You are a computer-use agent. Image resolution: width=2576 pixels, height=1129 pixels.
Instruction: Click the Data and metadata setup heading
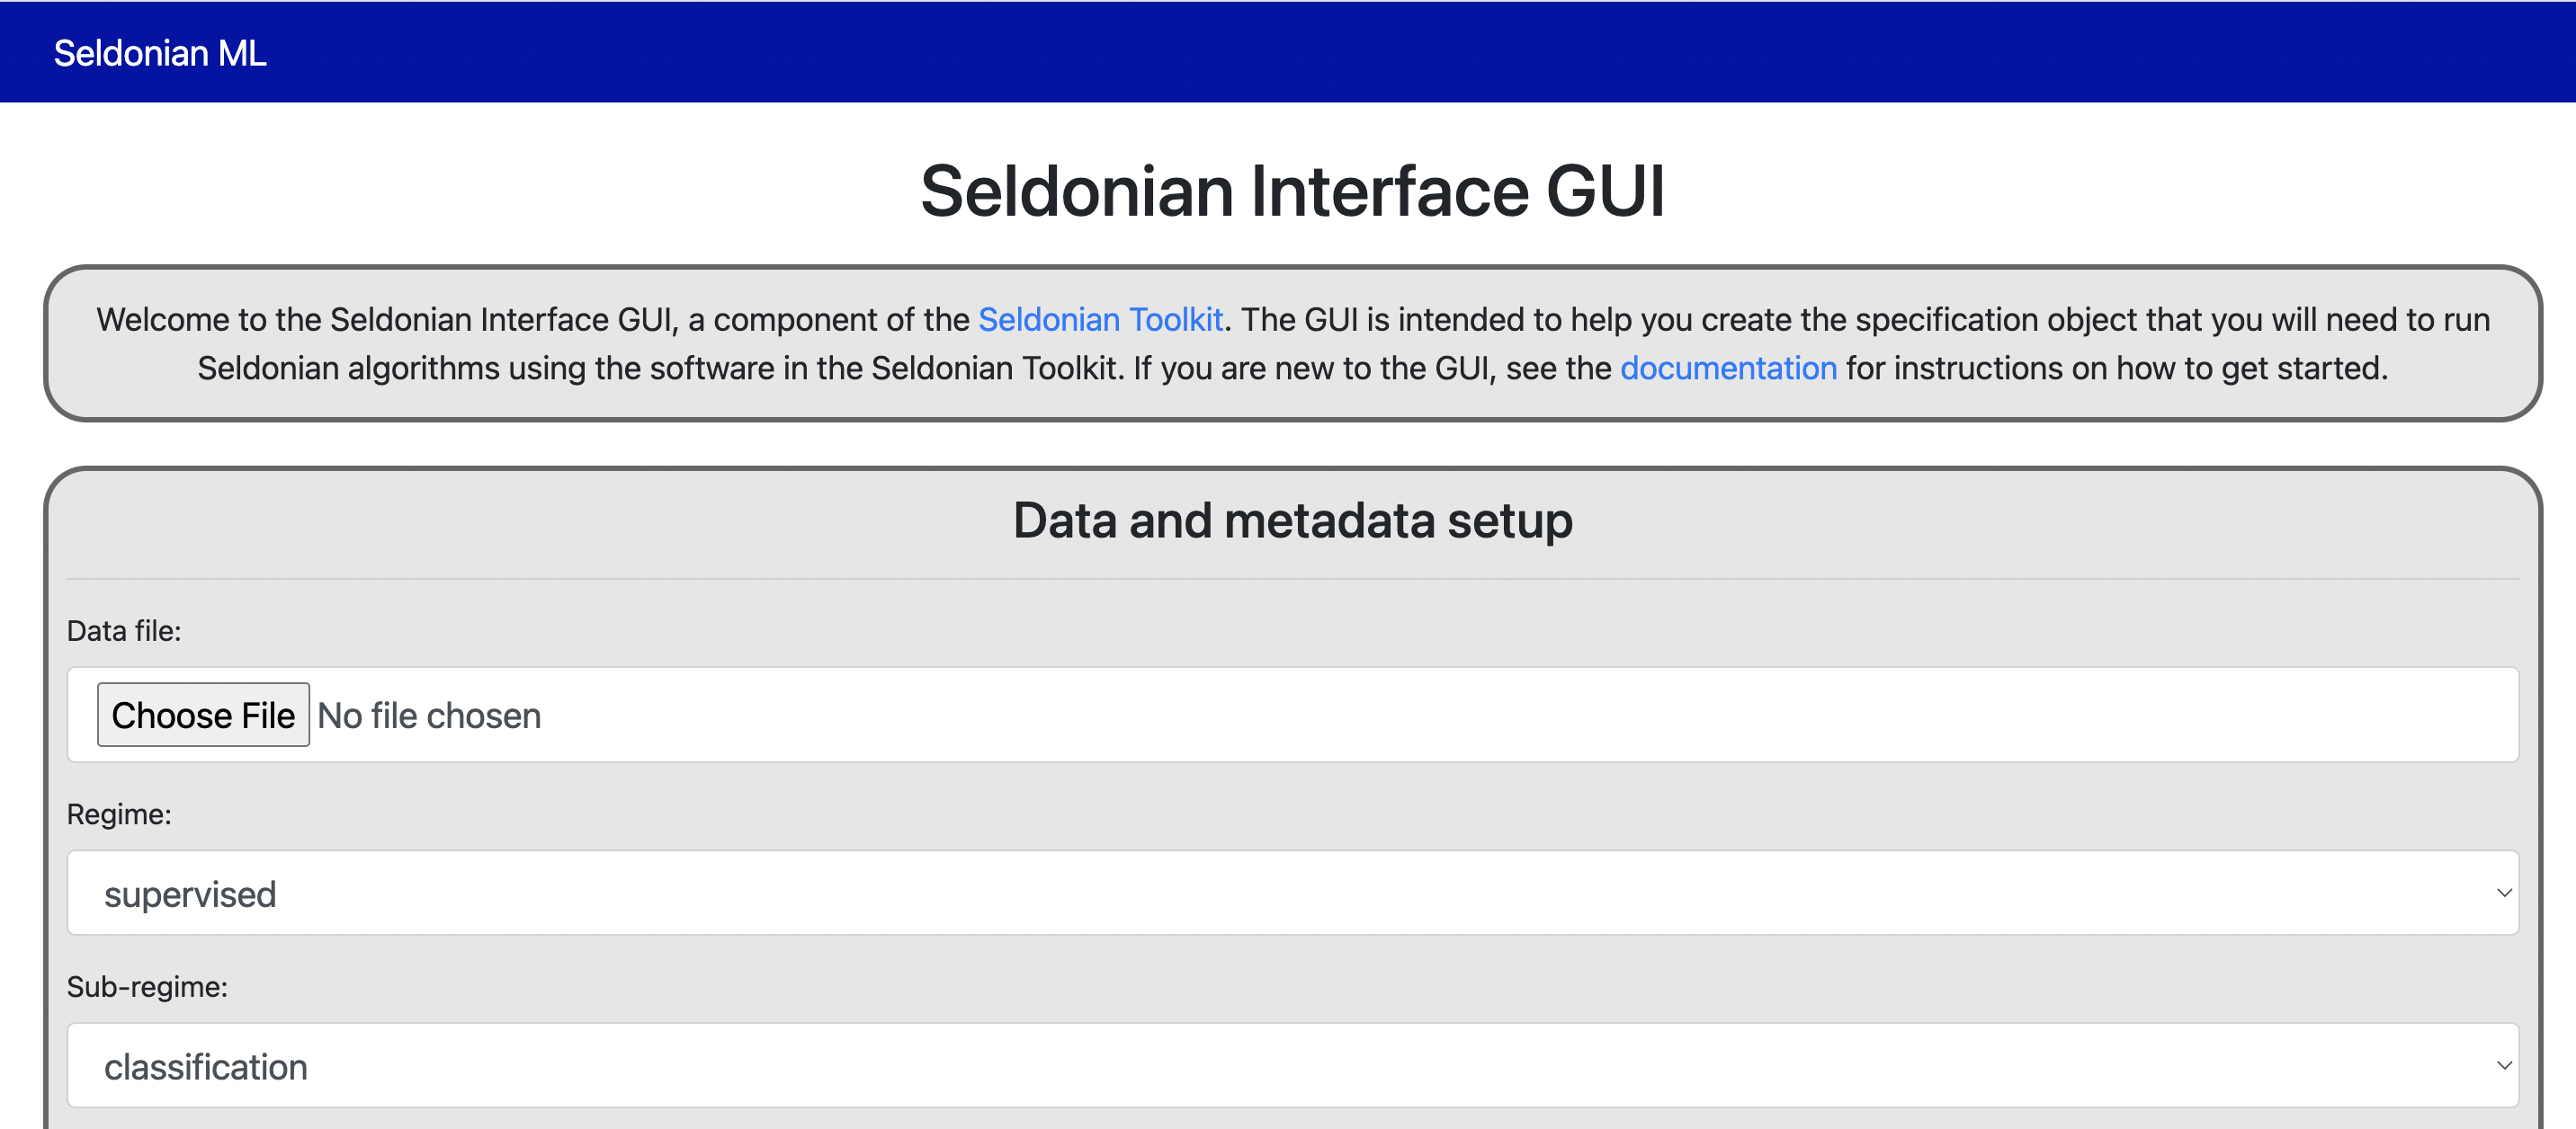(x=1292, y=520)
